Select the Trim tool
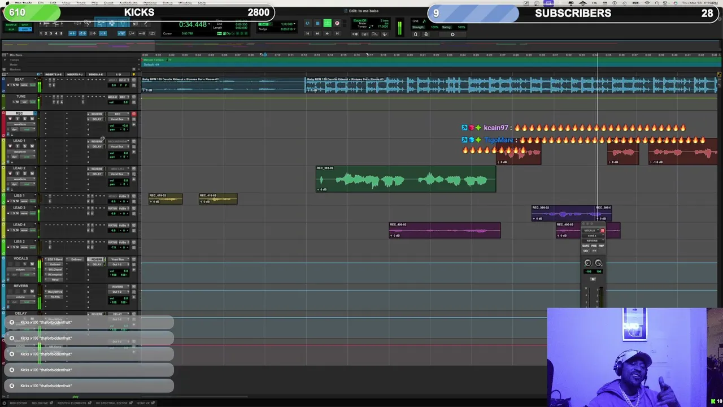 101,24
